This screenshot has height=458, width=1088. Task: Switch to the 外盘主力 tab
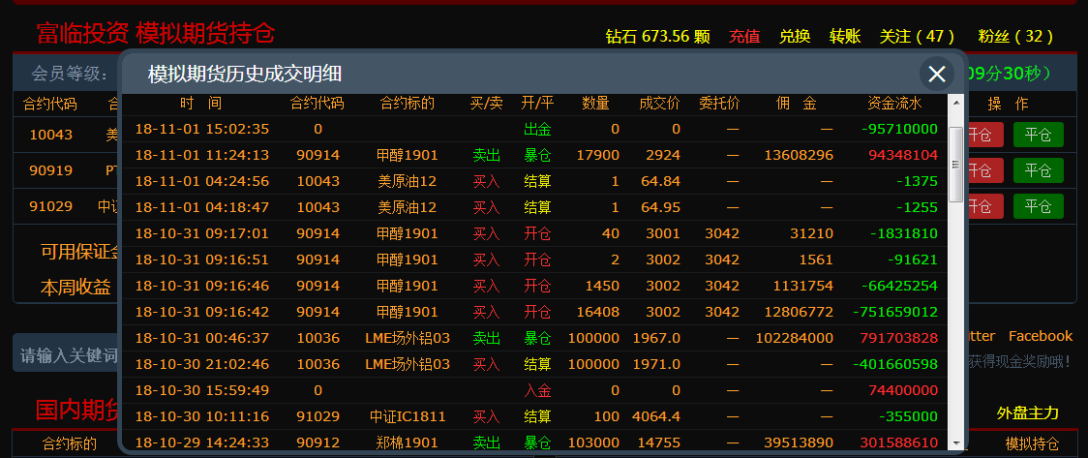point(1028,412)
